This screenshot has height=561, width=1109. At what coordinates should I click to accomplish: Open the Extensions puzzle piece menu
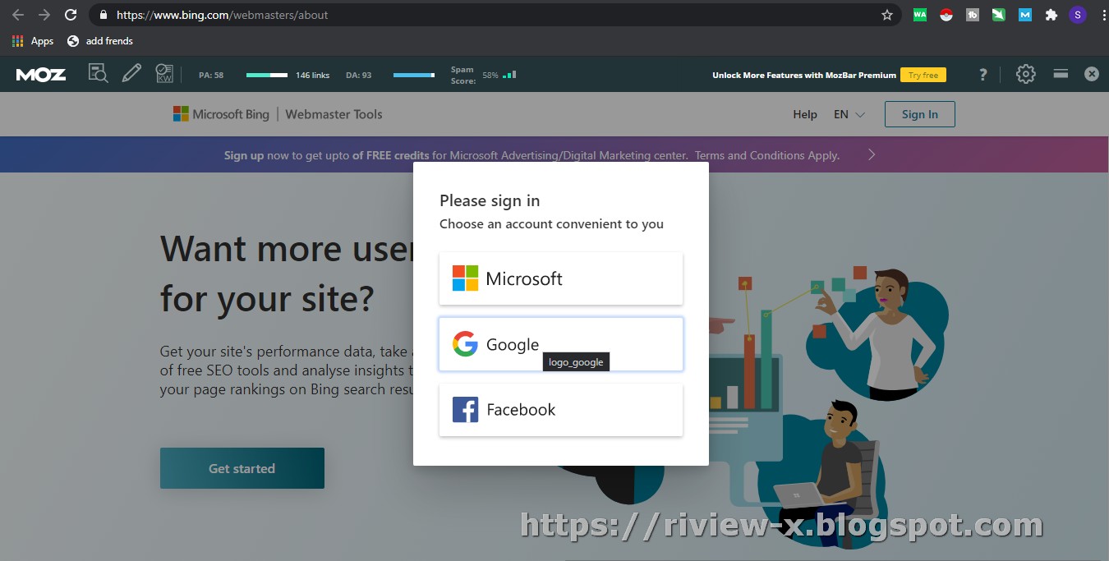(x=1051, y=15)
